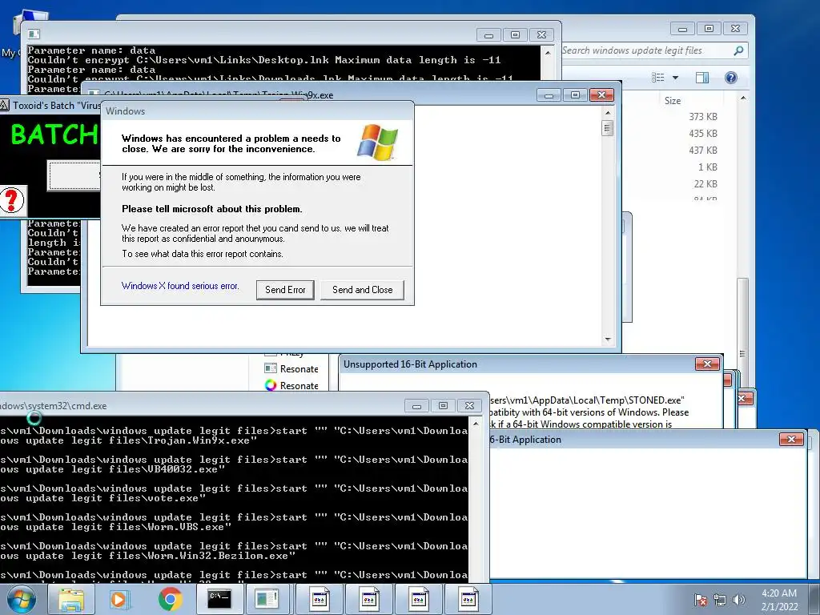Open Google Chrome from the taskbar
820x615 pixels.
point(170,599)
